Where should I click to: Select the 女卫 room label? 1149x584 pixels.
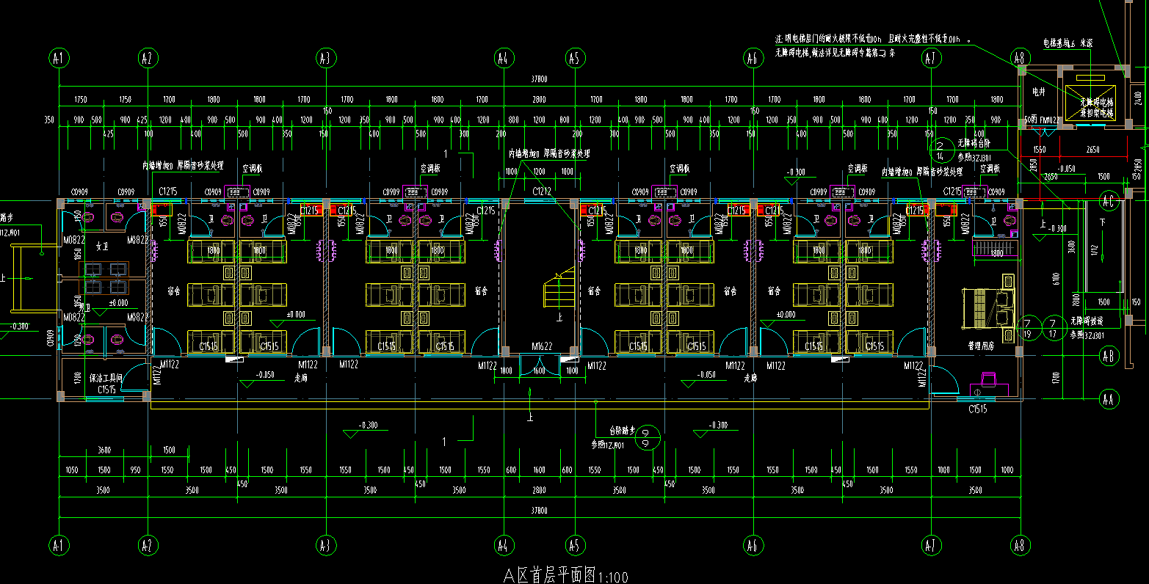102,246
